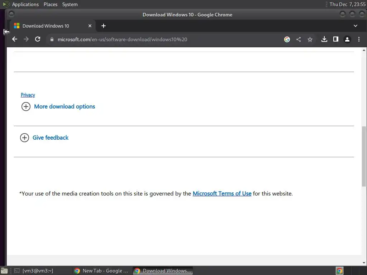Open the System menu
This screenshot has height=275, width=367.
pos(70,4)
